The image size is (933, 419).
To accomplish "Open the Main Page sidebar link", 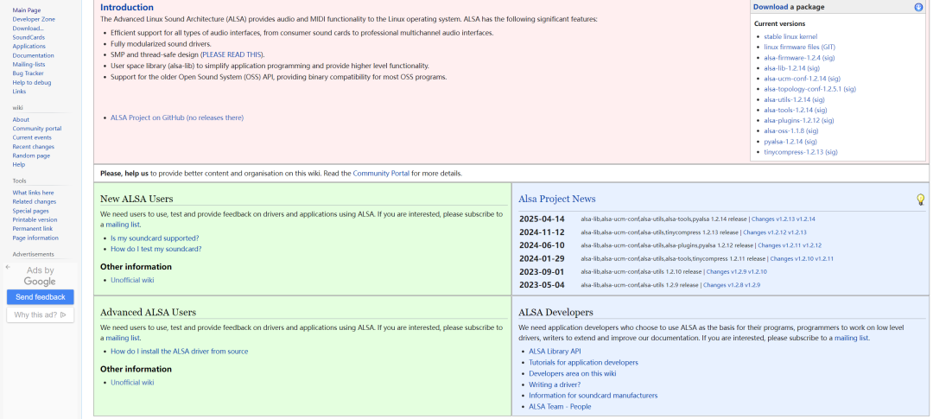I will point(26,10).
